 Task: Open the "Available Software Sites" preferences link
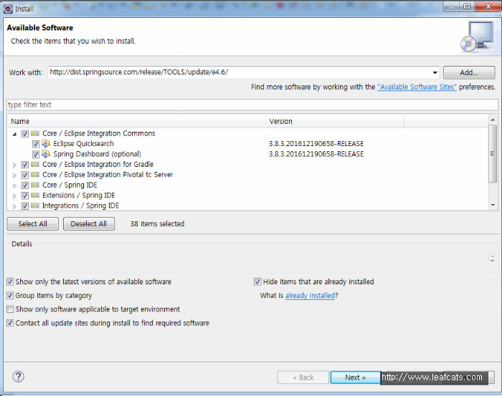point(417,87)
